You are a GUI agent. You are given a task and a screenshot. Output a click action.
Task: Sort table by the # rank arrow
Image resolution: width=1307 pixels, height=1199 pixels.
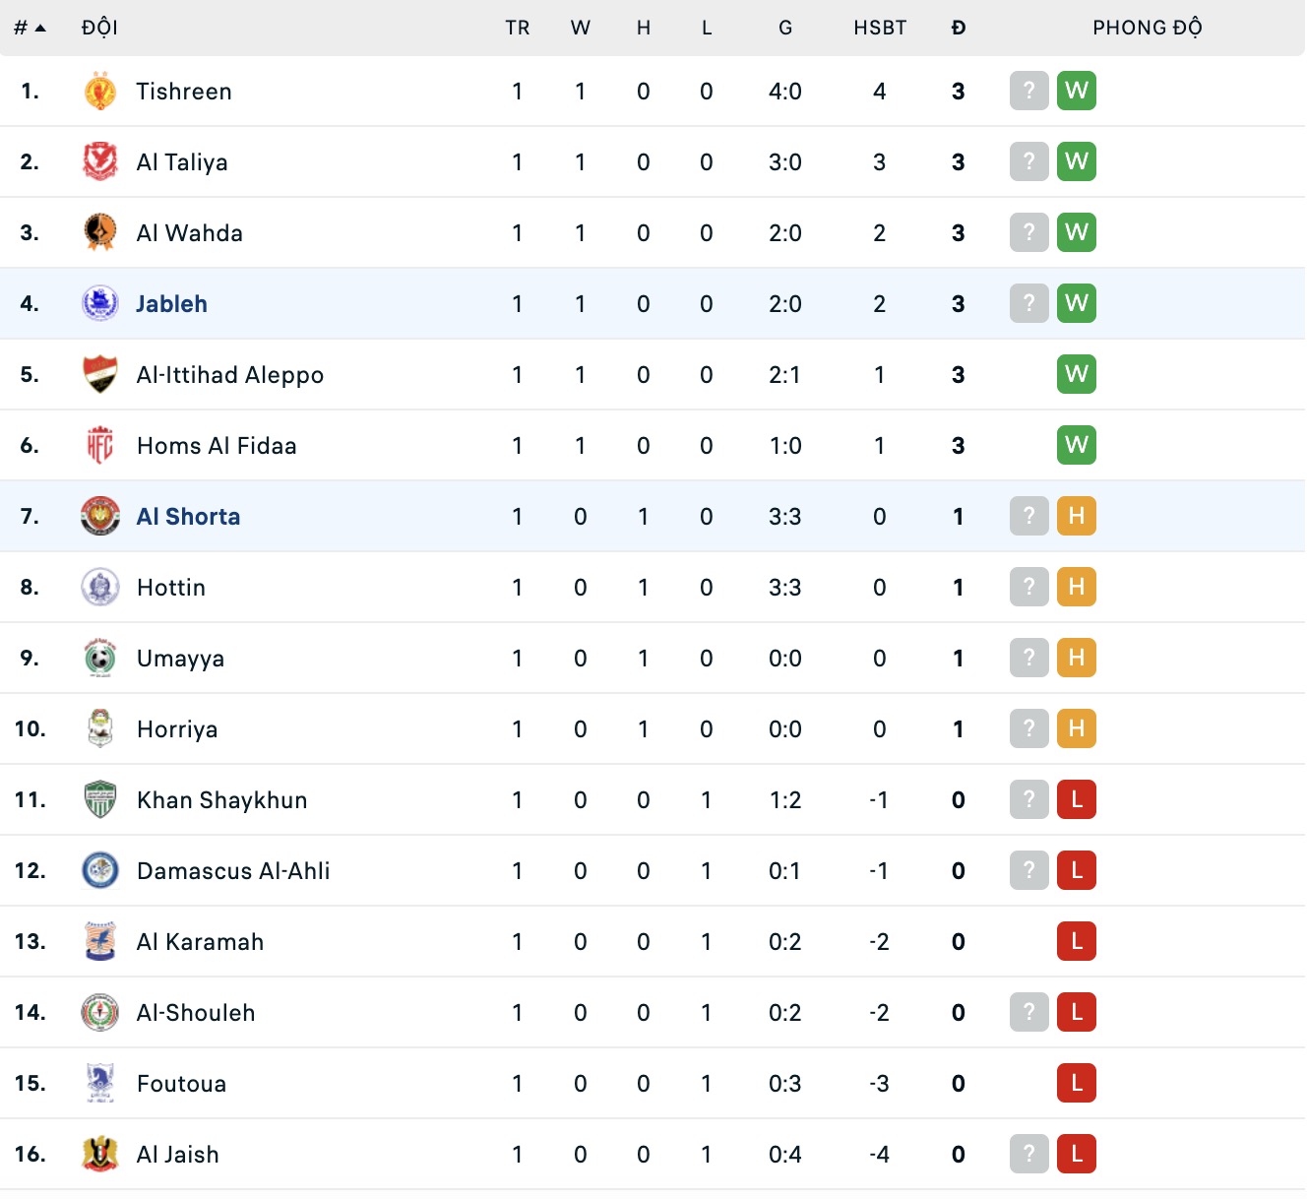point(31,28)
